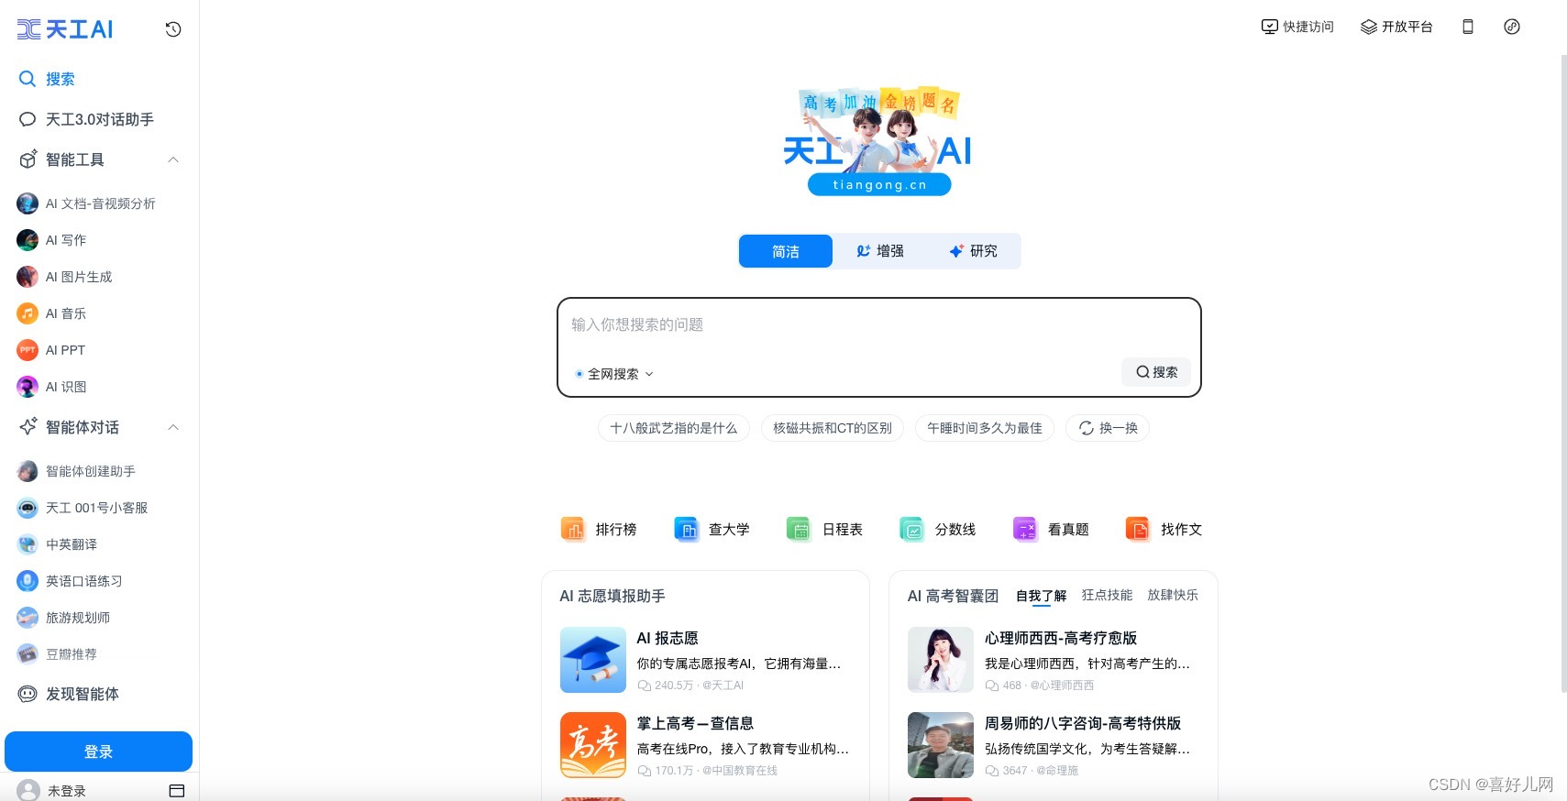Open 周易师的八字咨询-高考特供版 card
The width and height of the screenshot is (1567, 801).
click(x=1053, y=745)
